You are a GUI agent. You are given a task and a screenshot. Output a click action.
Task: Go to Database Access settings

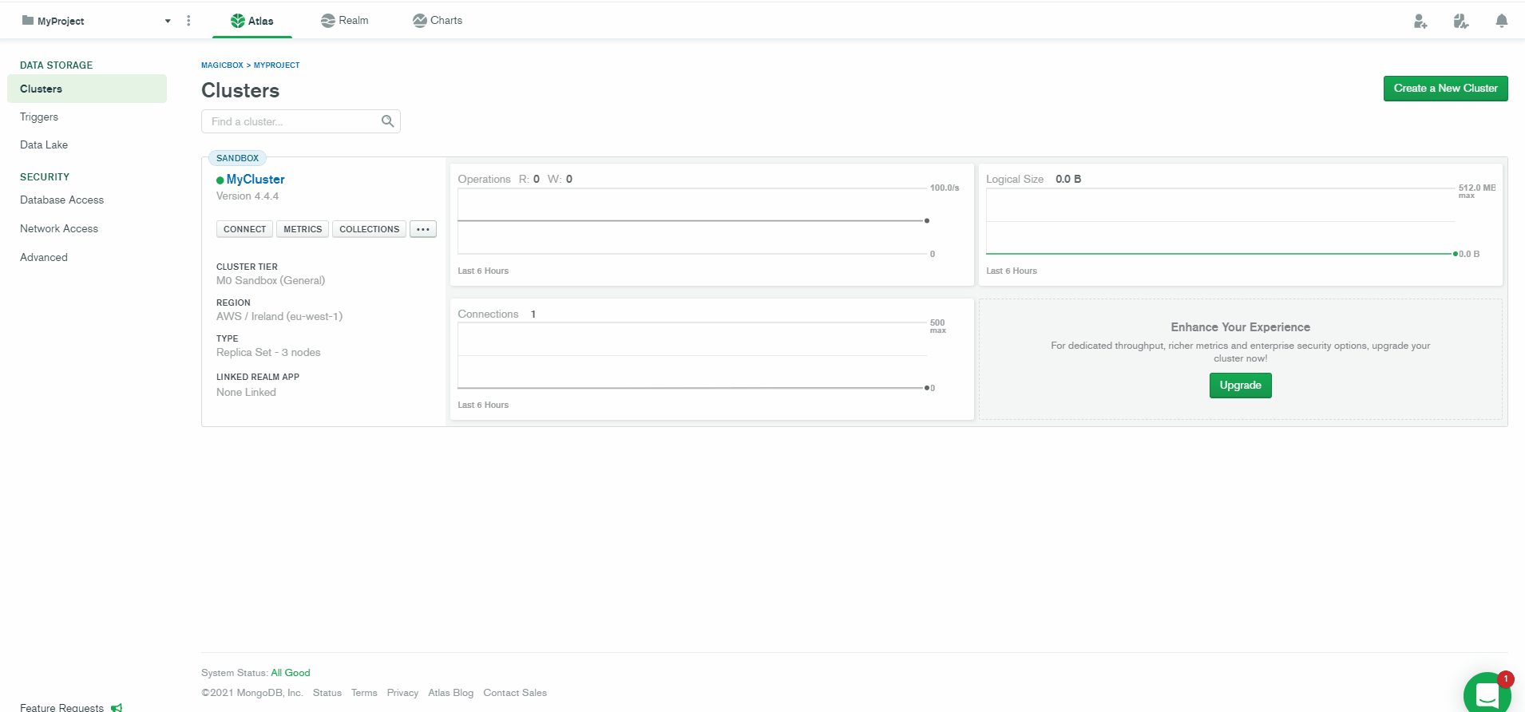click(61, 200)
